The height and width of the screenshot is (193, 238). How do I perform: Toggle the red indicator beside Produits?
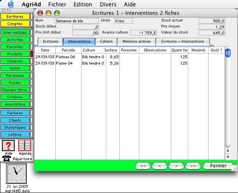[31, 54]
